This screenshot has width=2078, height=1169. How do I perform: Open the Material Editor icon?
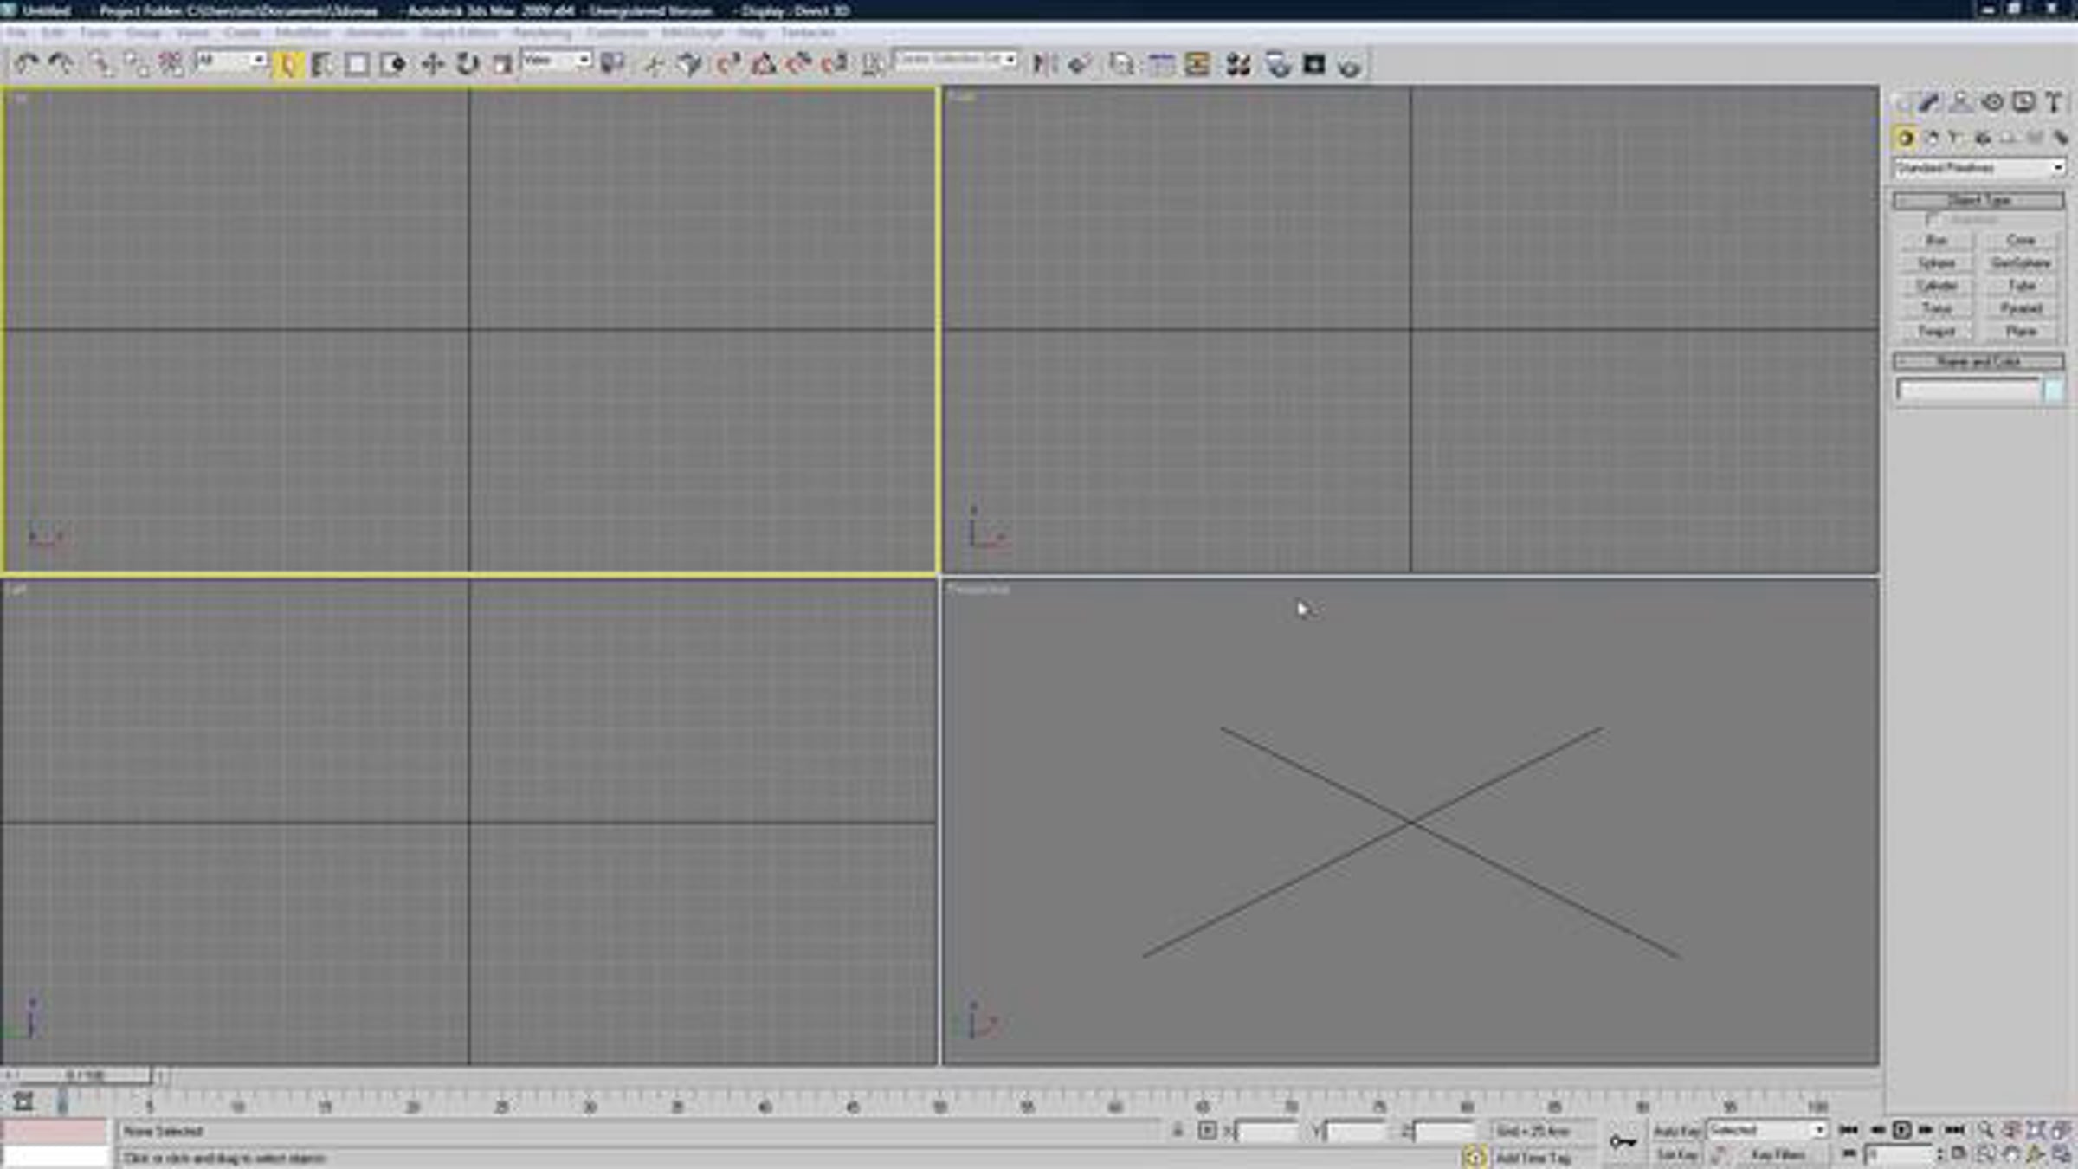point(1238,64)
